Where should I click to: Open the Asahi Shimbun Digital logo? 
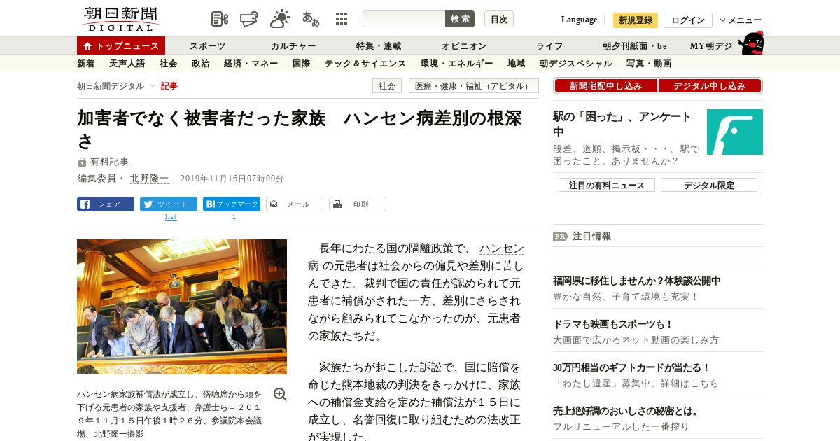pyautogui.click(x=121, y=19)
